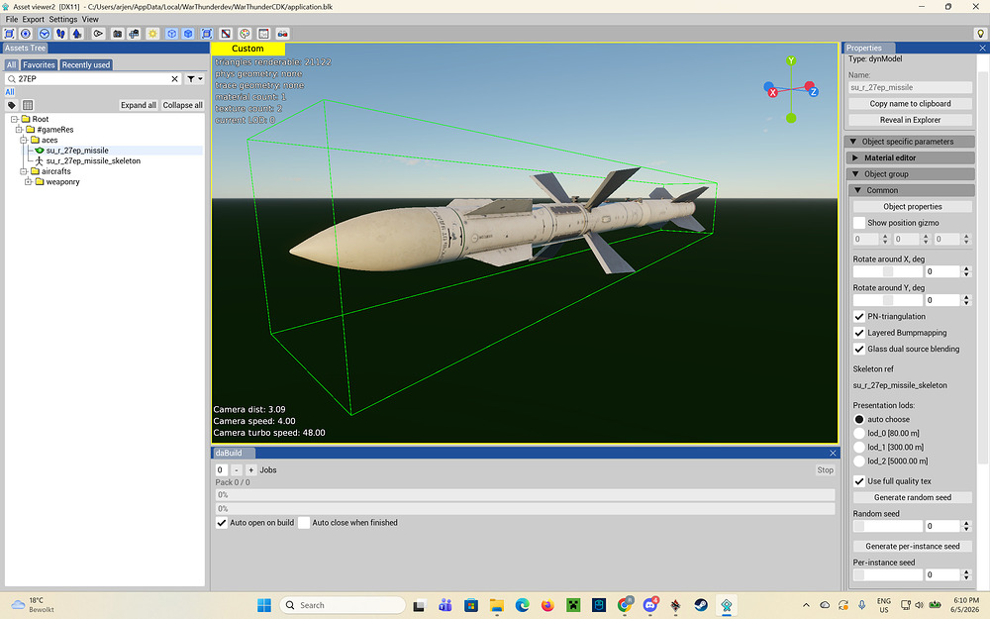Click Reveal in Explorer
The image size is (990, 619).
(x=910, y=120)
